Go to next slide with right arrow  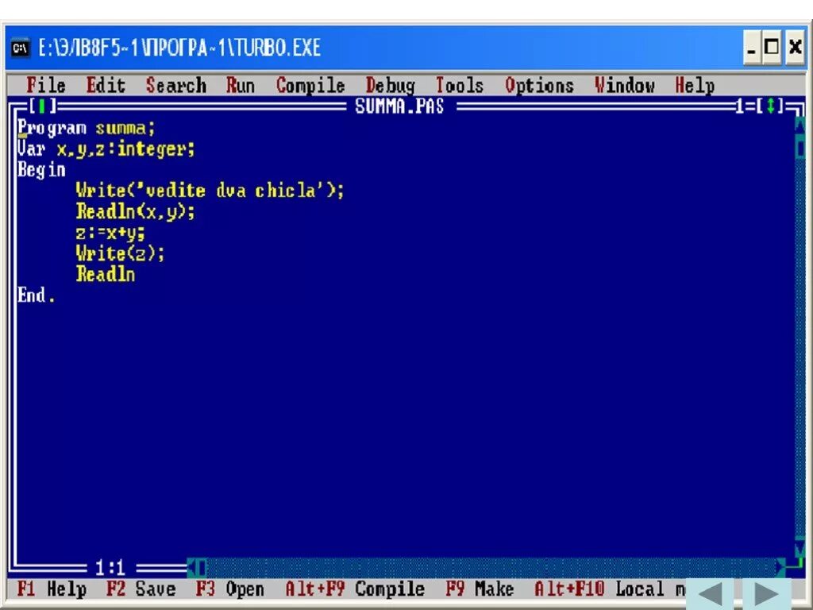(766, 593)
